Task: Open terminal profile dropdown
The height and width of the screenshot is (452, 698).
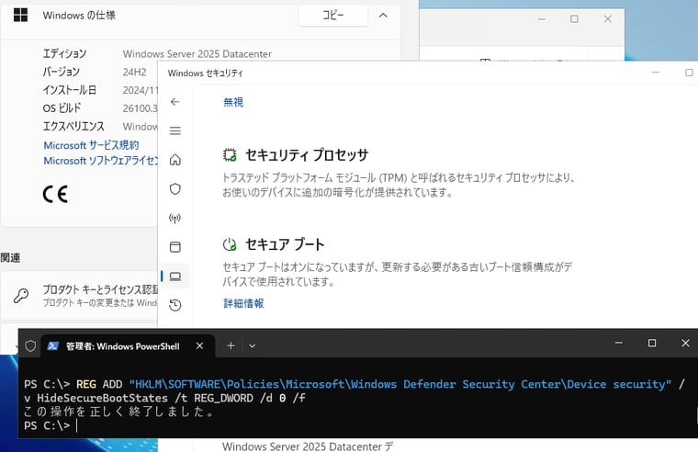Action: (x=253, y=345)
